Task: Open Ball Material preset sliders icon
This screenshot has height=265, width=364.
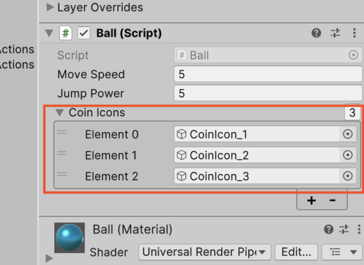Action: [x=344, y=229]
